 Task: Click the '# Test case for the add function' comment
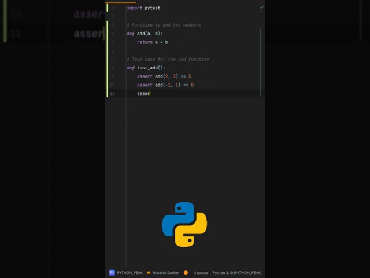(168, 59)
